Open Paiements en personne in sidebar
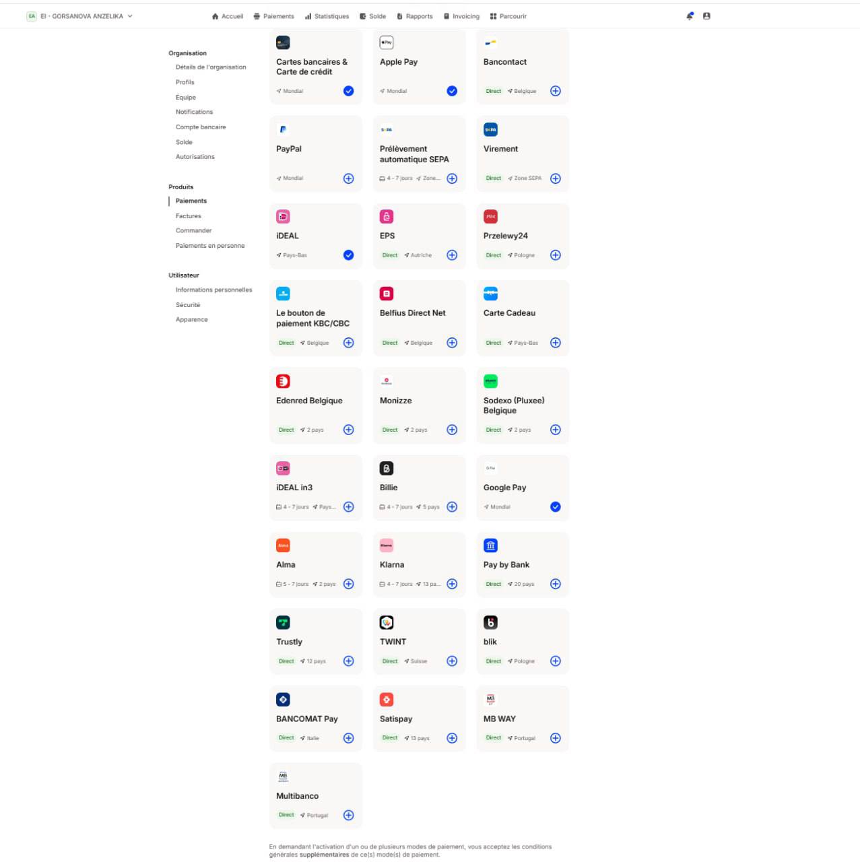The width and height of the screenshot is (860, 862). [210, 246]
